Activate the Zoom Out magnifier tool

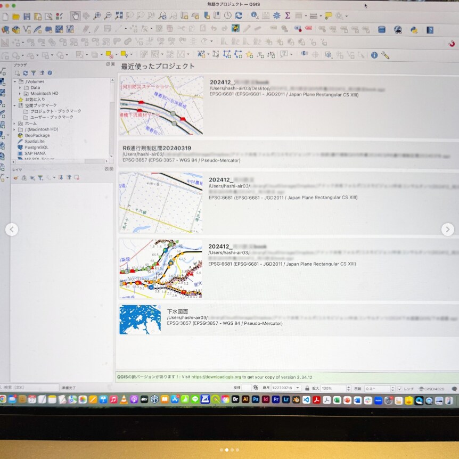[108, 16]
